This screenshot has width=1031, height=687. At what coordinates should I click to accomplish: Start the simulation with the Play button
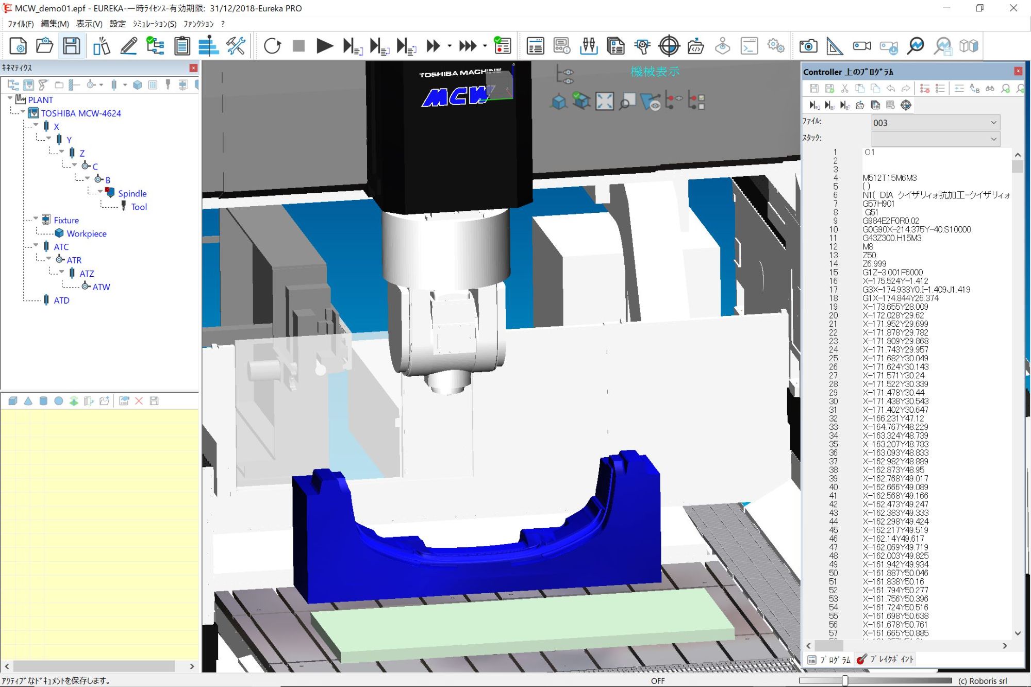[x=324, y=46]
